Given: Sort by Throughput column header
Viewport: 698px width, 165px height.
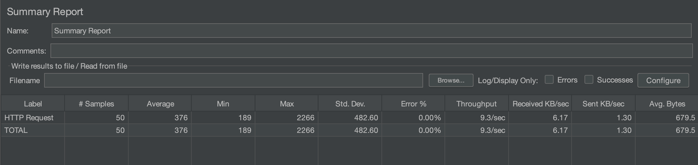Looking at the screenshot, I should 477,104.
